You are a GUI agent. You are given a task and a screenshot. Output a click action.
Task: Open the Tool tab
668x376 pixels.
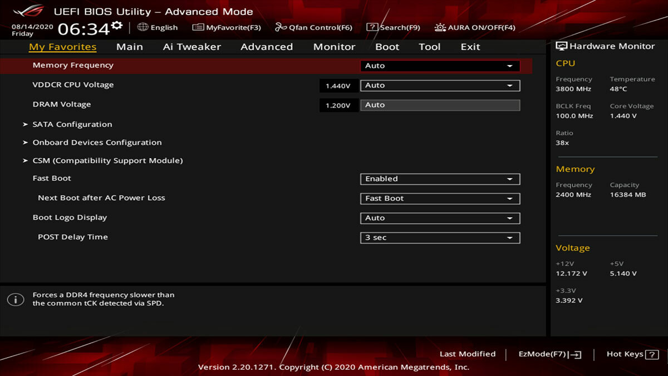pyautogui.click(x=430, y=47)
